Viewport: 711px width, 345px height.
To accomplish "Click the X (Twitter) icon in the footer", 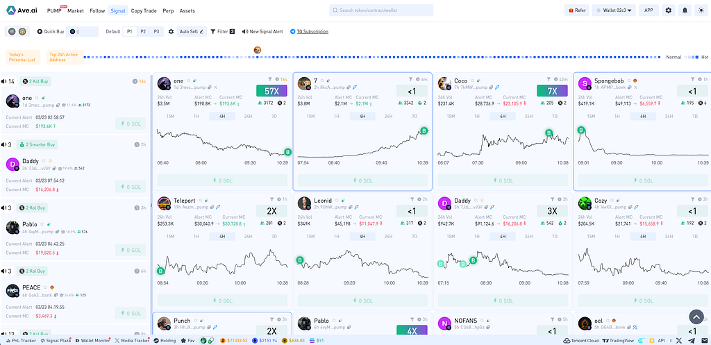I will coord(679,340).
